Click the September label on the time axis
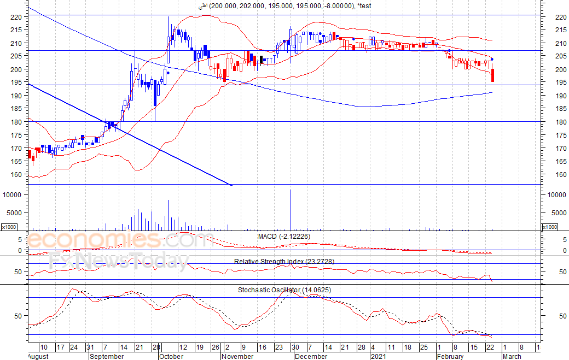This screenshot has height=360, width=569. [x=106, y=356]
